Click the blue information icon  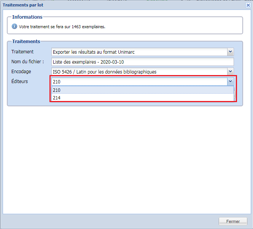(14, 26)
